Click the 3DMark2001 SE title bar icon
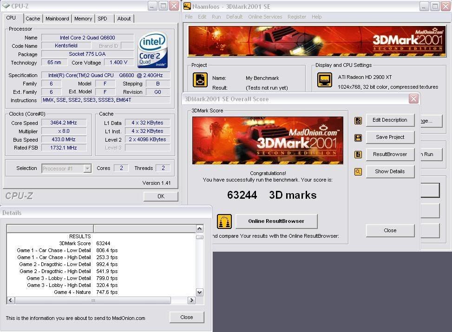Image resolution: width=452 pixels, height=332 pixels. coord(187,6)
